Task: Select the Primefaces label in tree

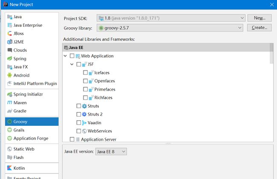Action: click(105, 89)
